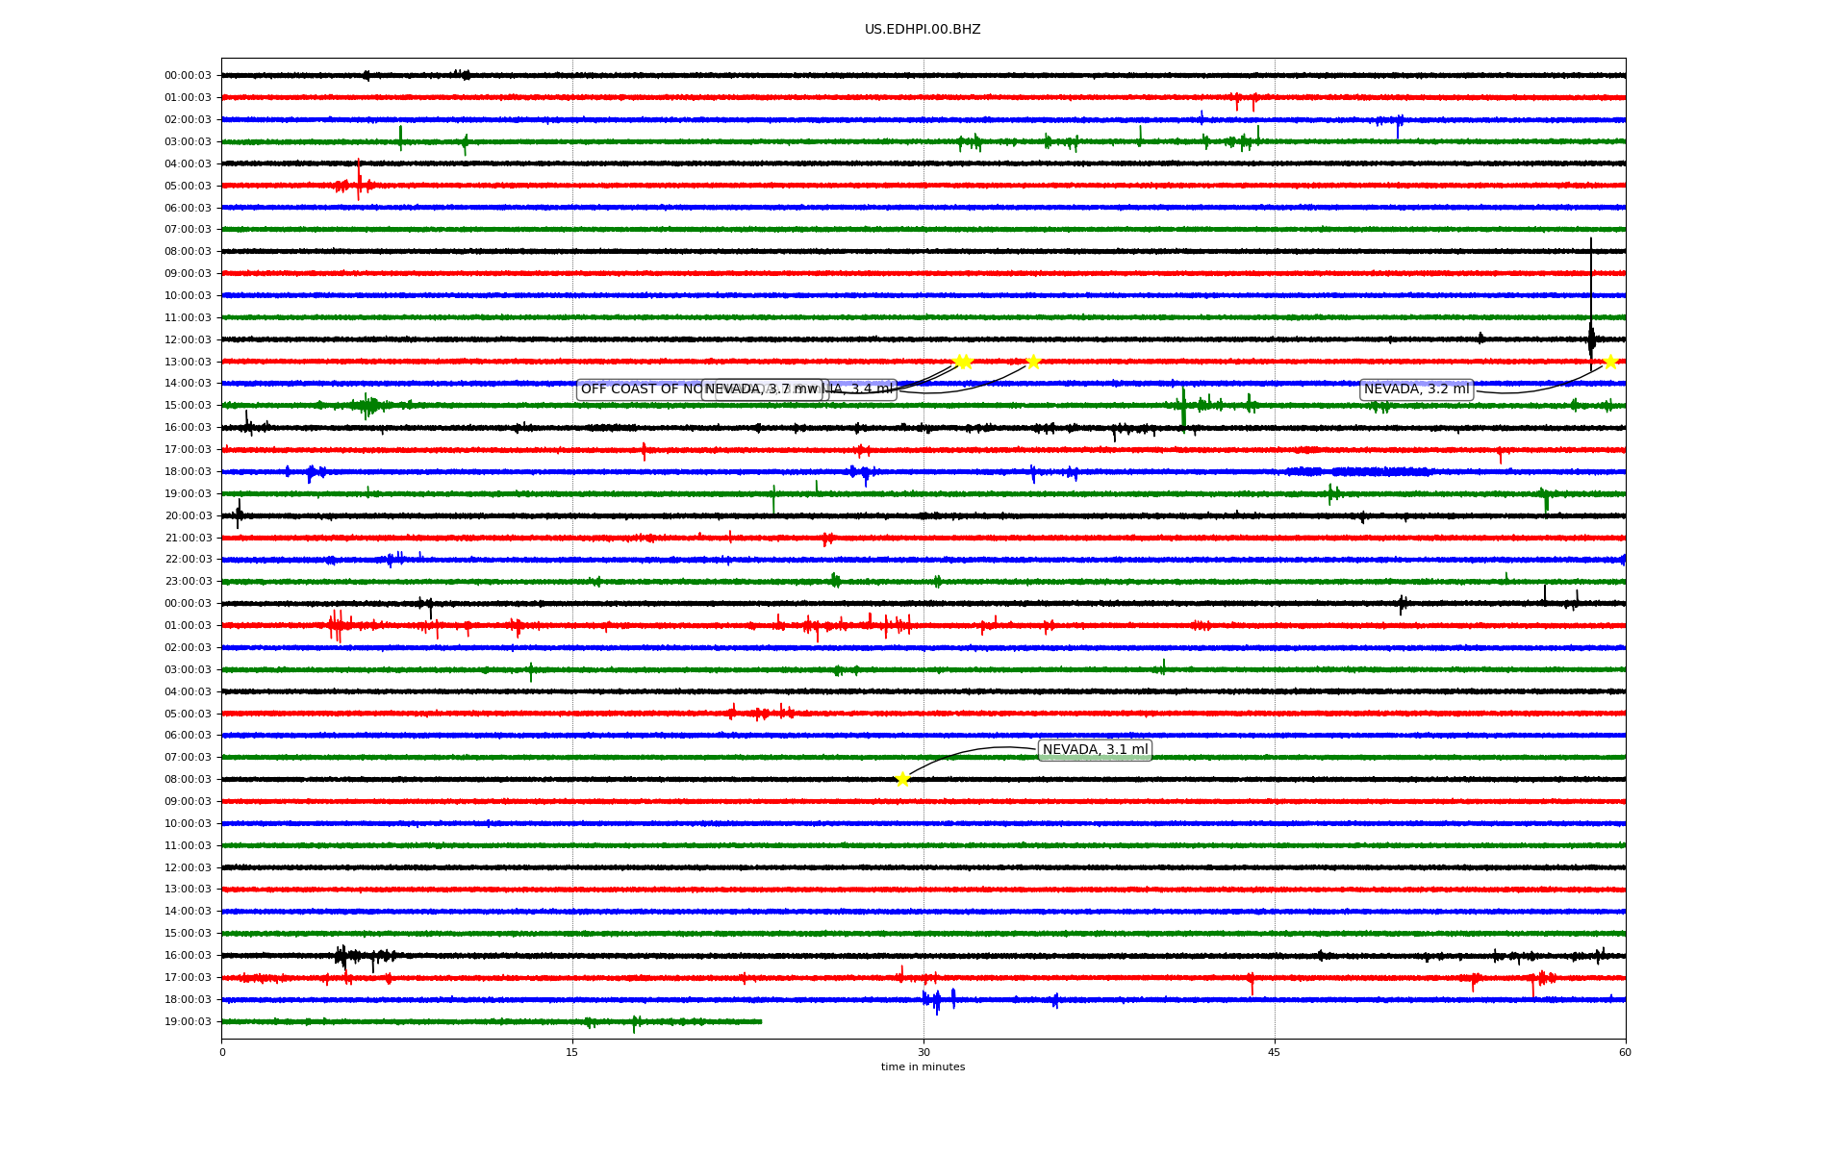This screenshot has height=1154, width=1847.
Task: Click the x-axis label time in minutes
Action: (923, 1067)
